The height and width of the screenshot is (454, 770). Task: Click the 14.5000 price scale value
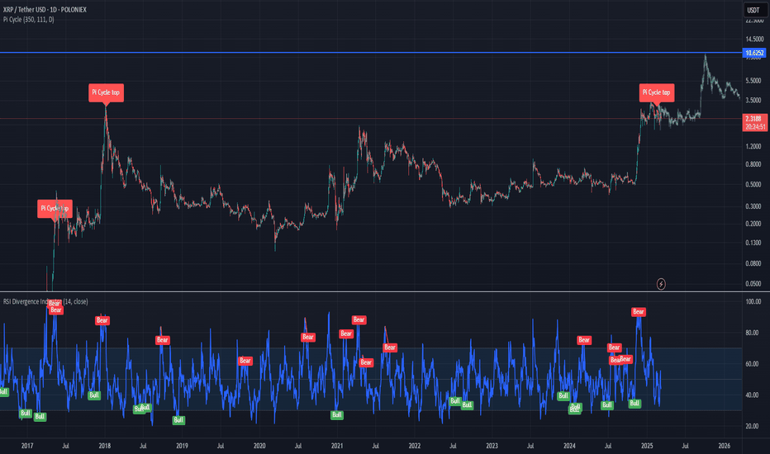754,39
